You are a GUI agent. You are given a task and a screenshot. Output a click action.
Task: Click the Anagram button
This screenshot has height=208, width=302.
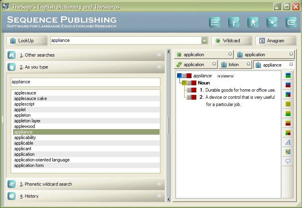point(276,41)
